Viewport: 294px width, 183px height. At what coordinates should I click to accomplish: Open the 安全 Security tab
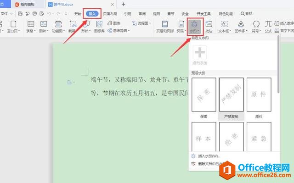point(185,14)
